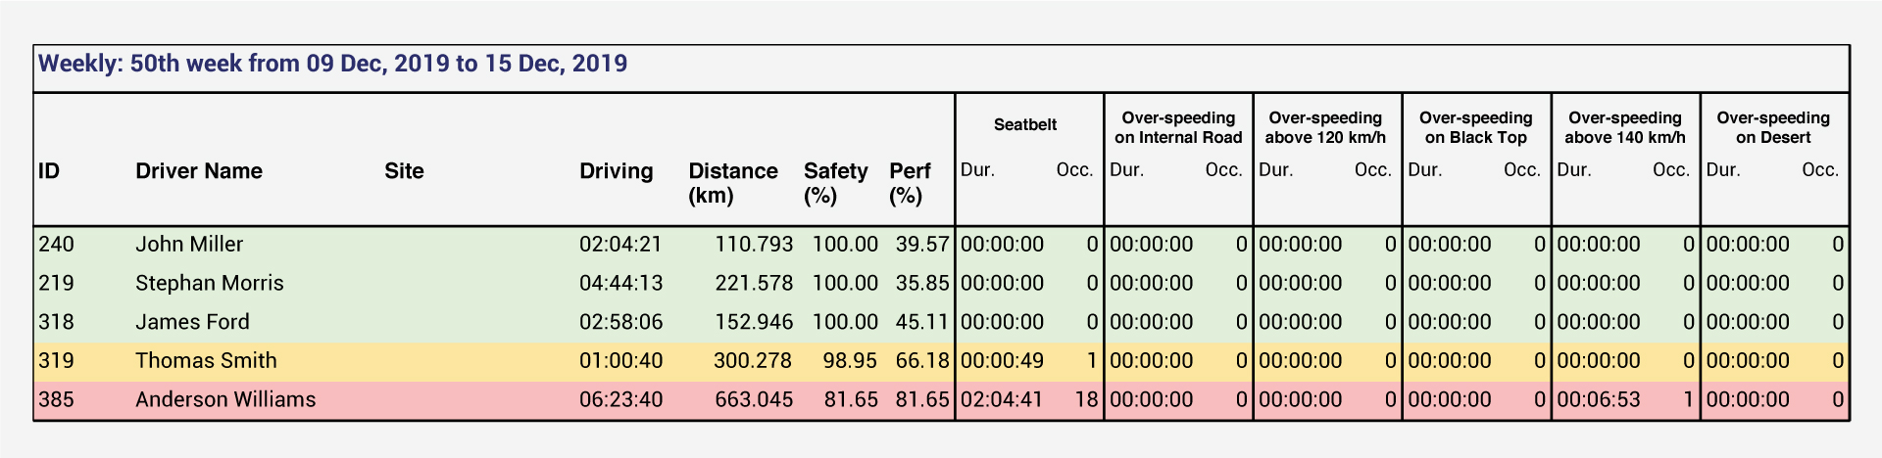Select Stephan Morris driver name
Screen dimensions: 1882x458
[210, 284]
